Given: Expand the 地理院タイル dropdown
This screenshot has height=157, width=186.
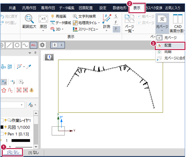Looking at the screenshot, I should point(99,23).
